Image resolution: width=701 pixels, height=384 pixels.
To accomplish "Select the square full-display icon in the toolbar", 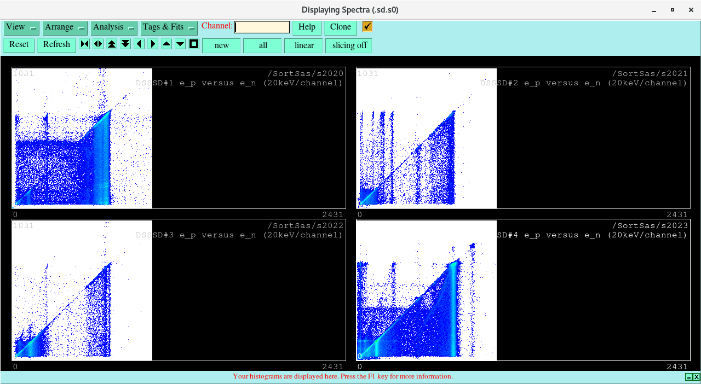I will [193, 44].
